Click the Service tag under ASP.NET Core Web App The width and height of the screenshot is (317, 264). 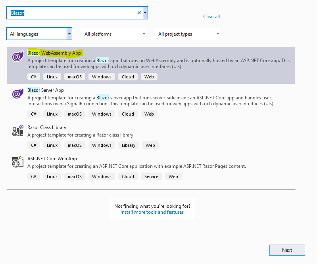pyautogui.click(x=151, y=177)
